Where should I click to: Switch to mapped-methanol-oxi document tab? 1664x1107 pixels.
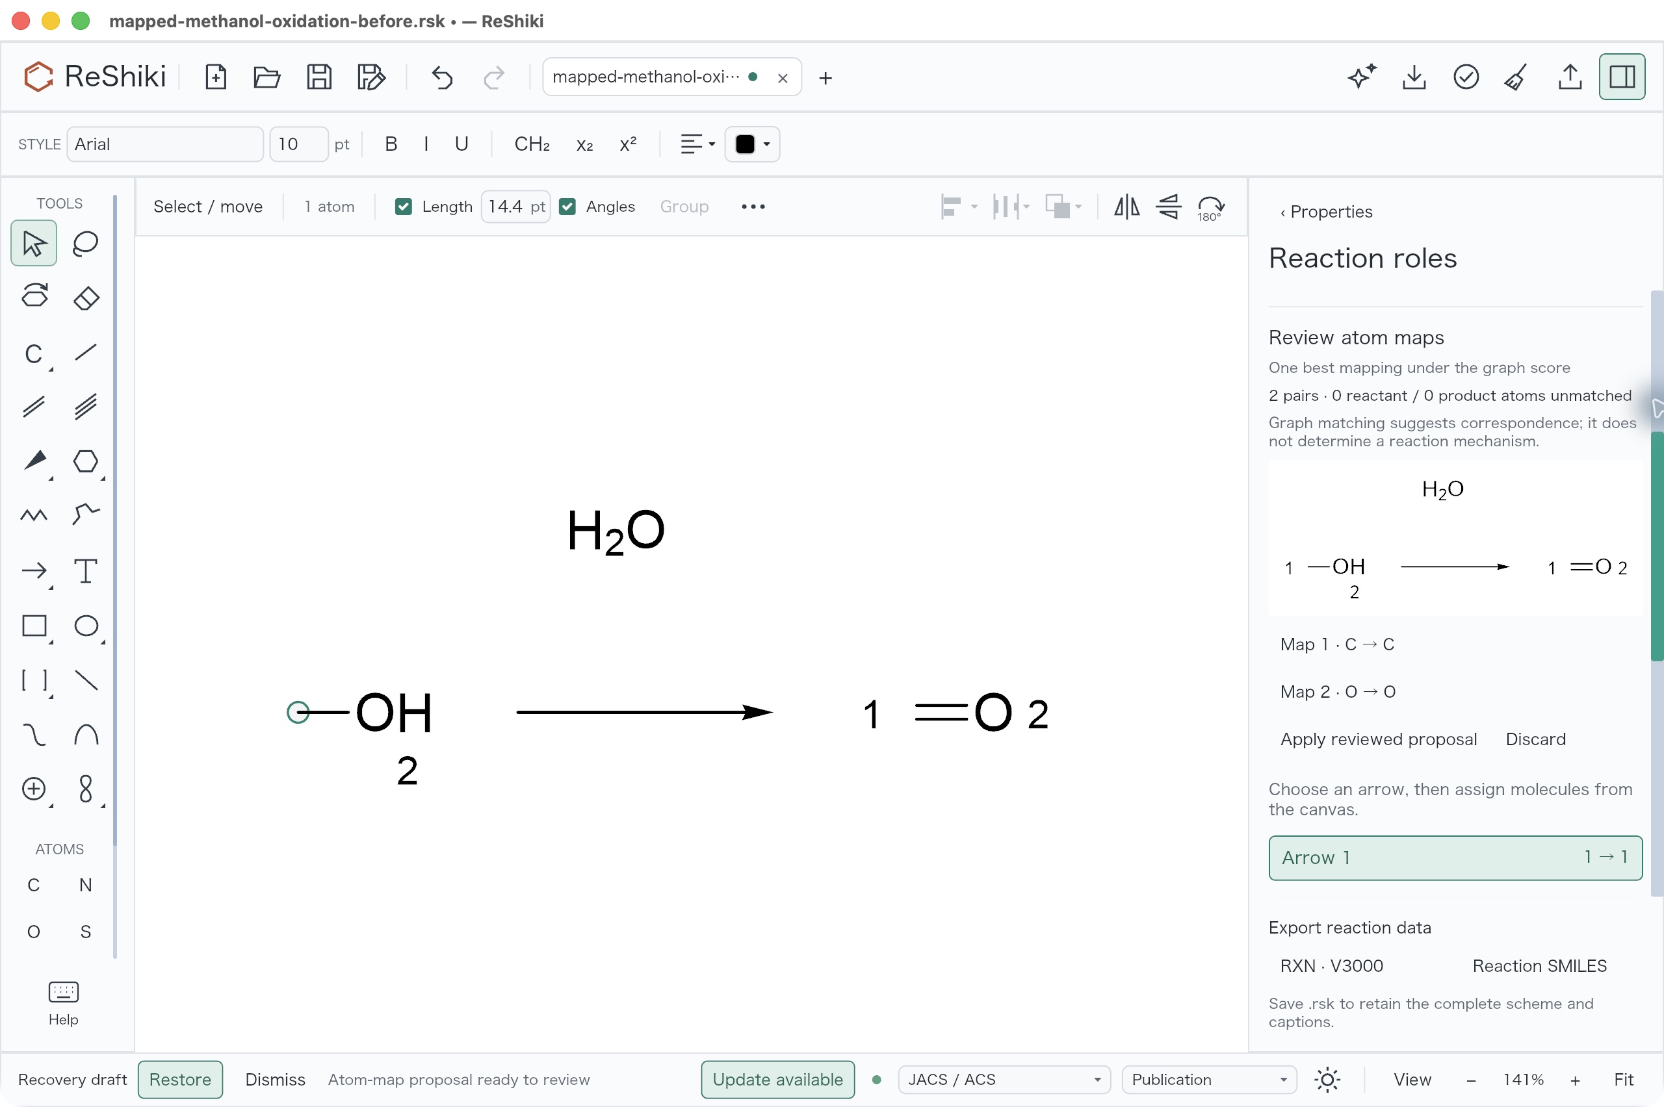click(645, 77)
